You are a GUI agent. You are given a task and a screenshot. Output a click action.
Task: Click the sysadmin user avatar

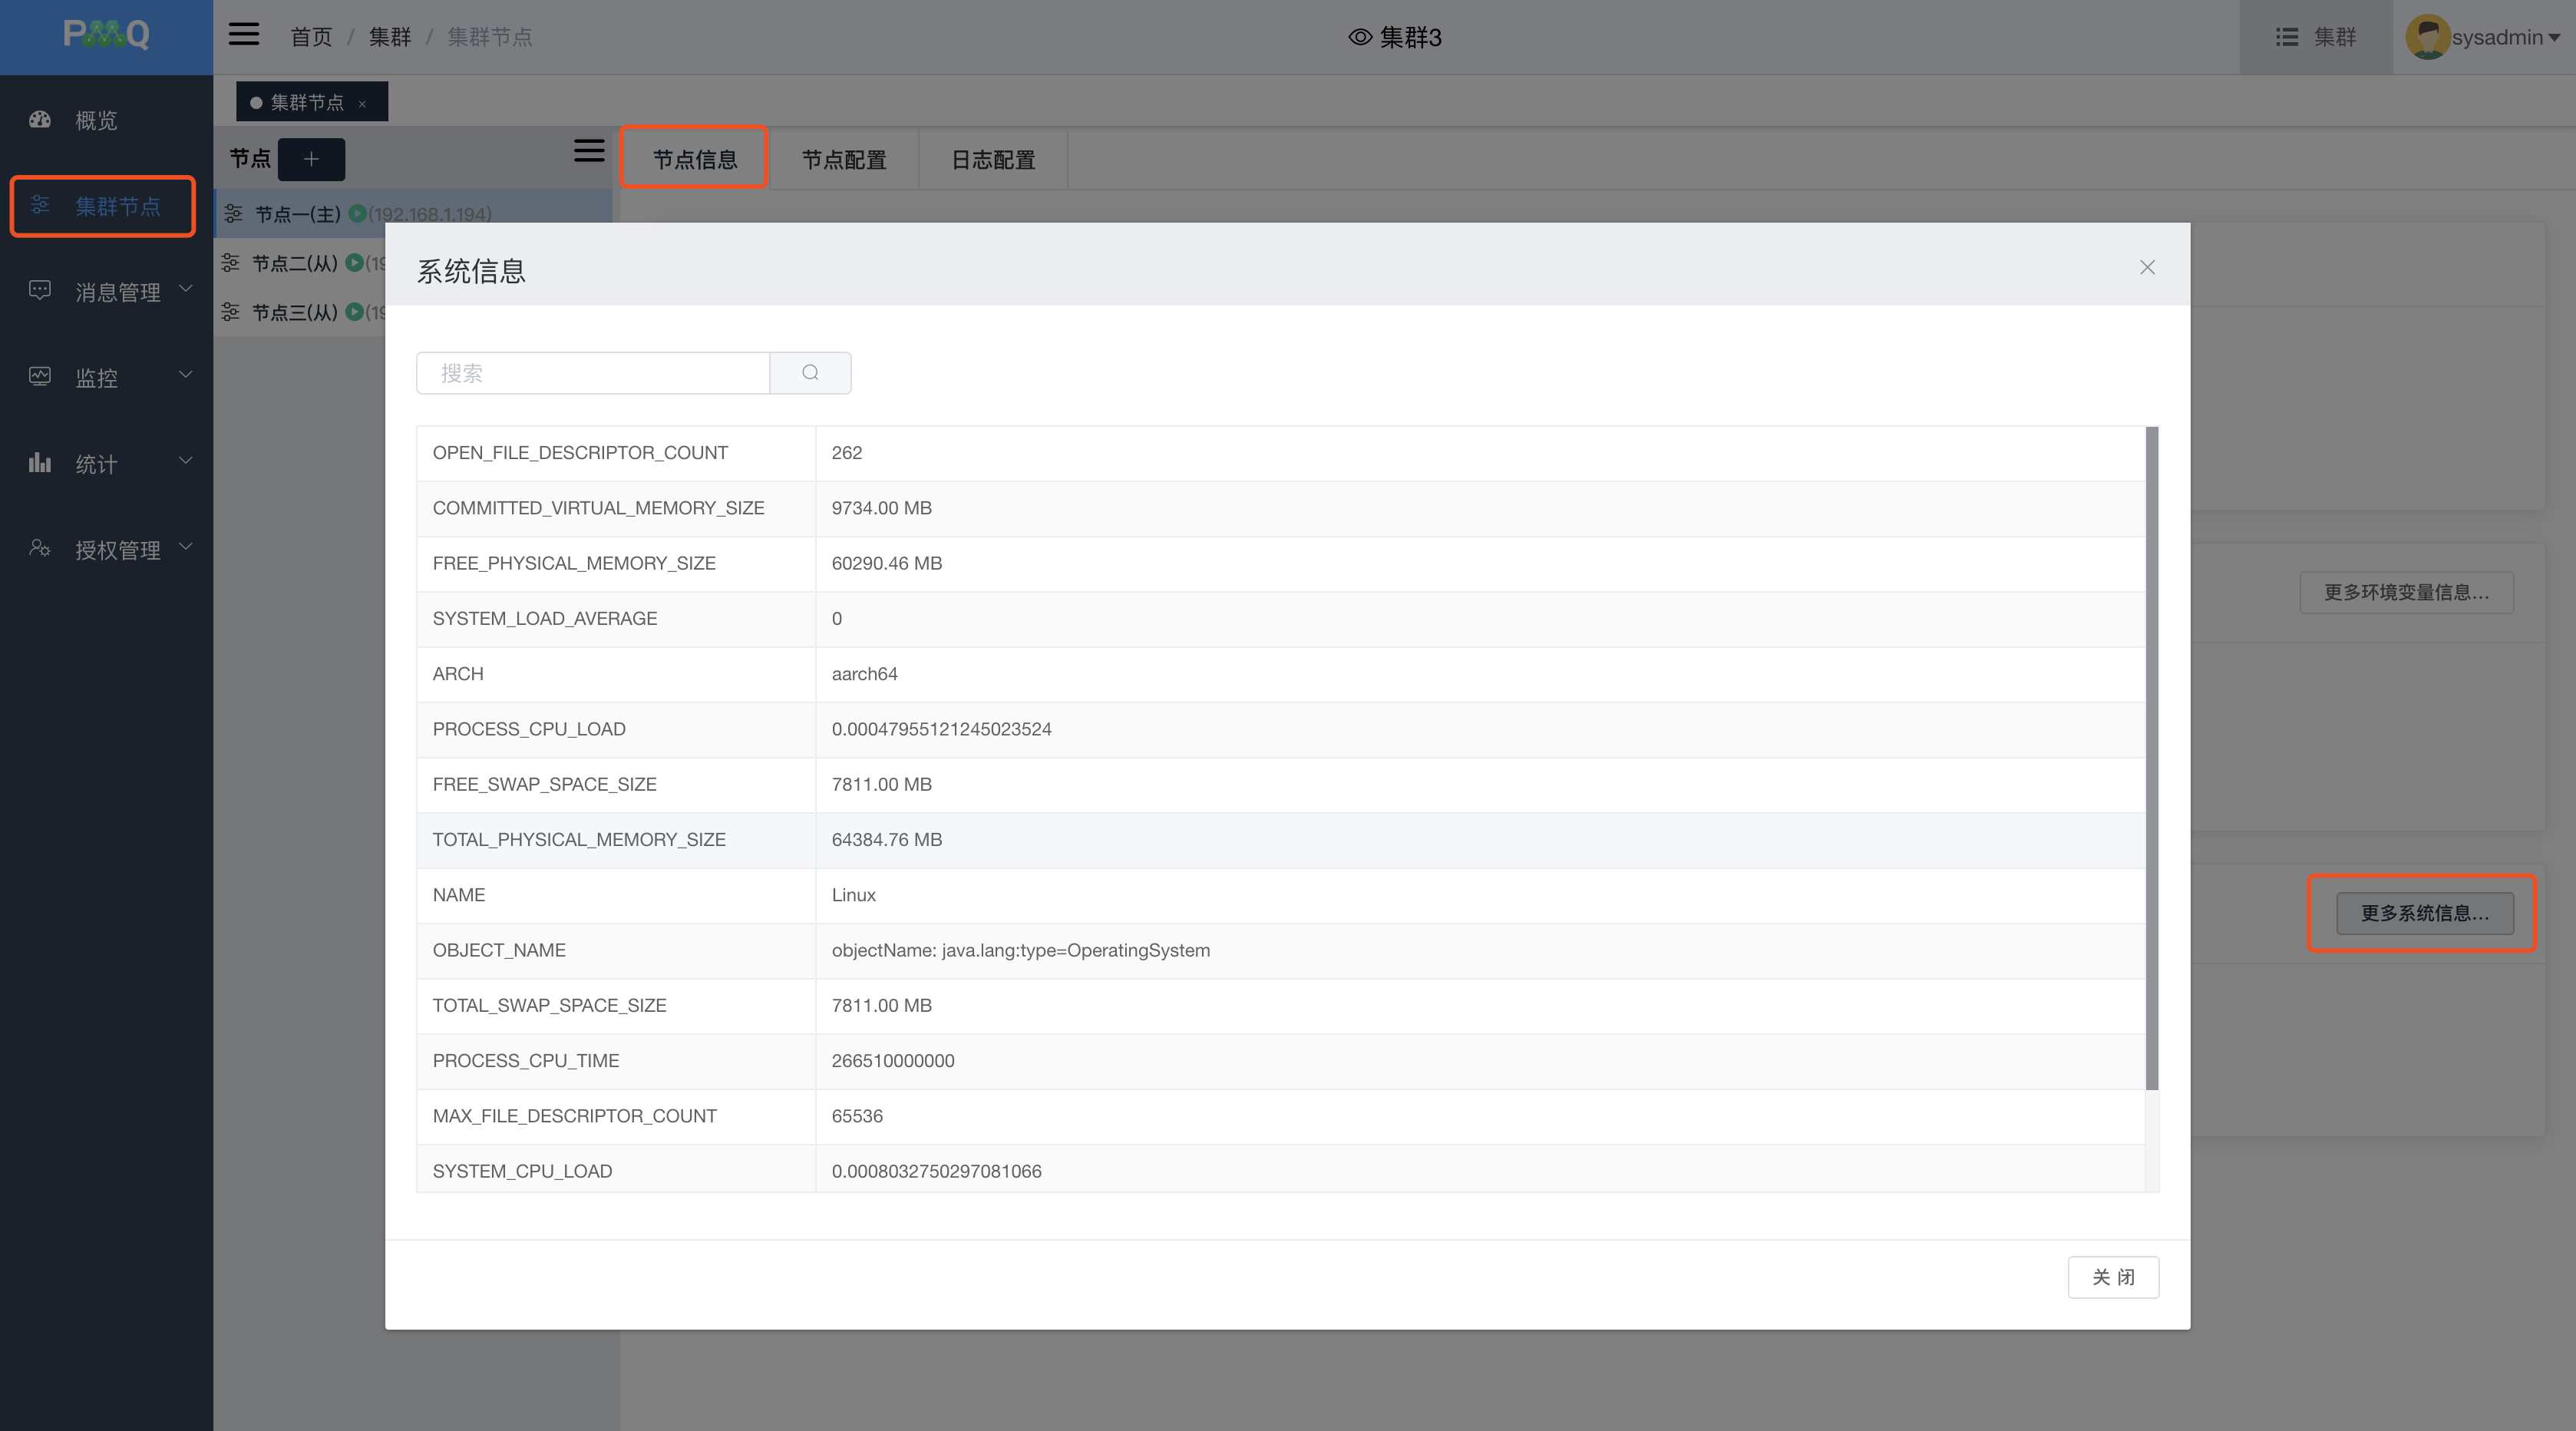click(x=2427, y=37)
